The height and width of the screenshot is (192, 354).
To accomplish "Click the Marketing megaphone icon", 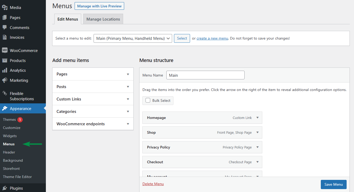I will point(5,80).
